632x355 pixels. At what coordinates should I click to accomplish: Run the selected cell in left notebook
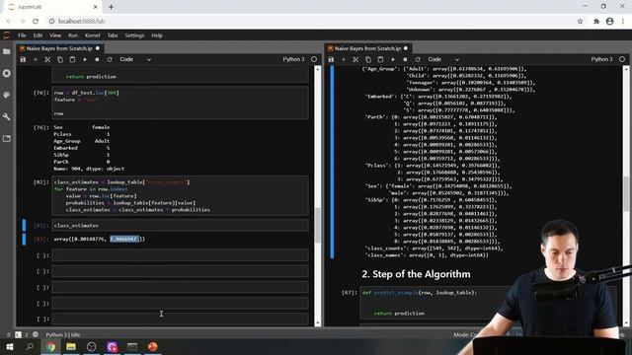(85, 59)
